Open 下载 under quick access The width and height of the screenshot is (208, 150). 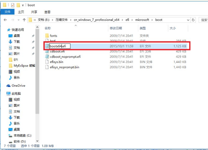17,42
